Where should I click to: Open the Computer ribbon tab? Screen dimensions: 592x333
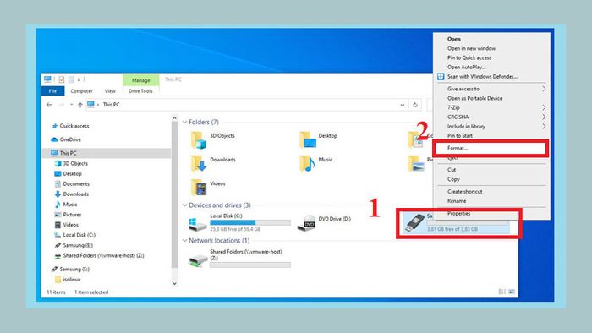(81, 91)
